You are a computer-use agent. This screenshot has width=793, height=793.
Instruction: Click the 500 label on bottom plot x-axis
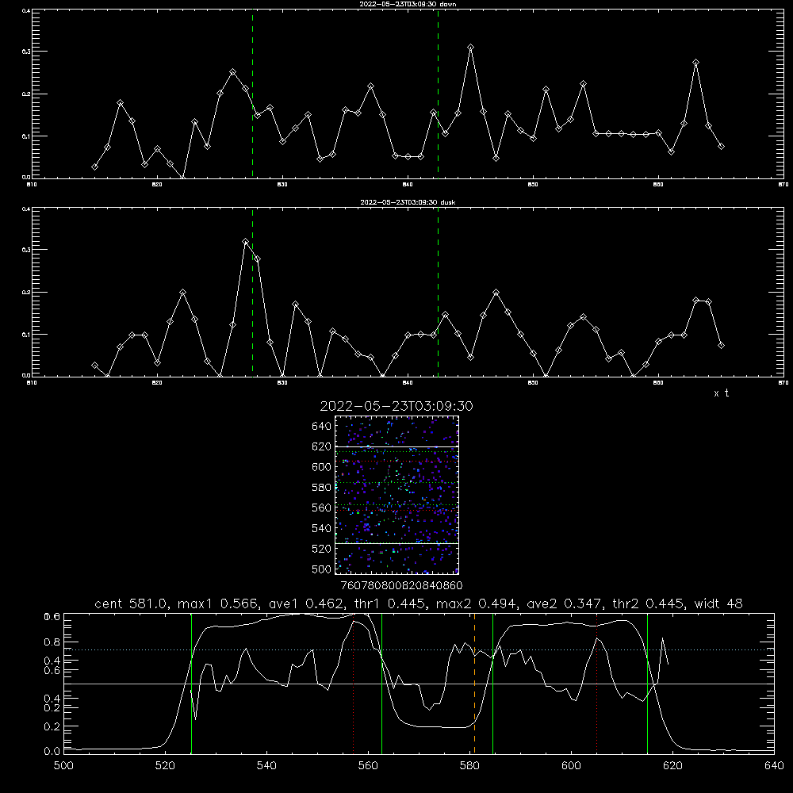tap(63, 766)
